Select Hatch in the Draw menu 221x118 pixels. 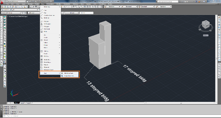click(x=51, y=56)
